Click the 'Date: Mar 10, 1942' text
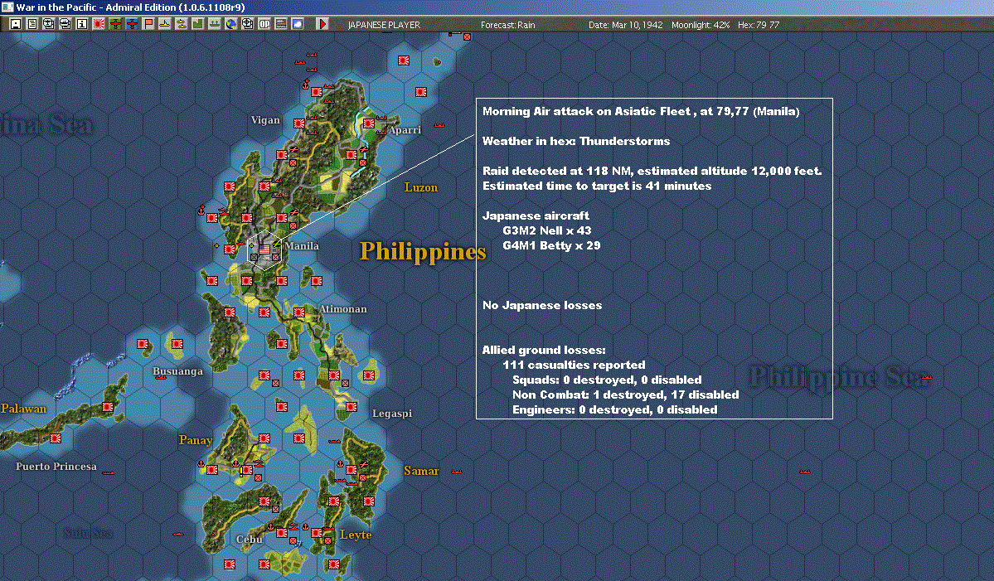 [626, 25]
